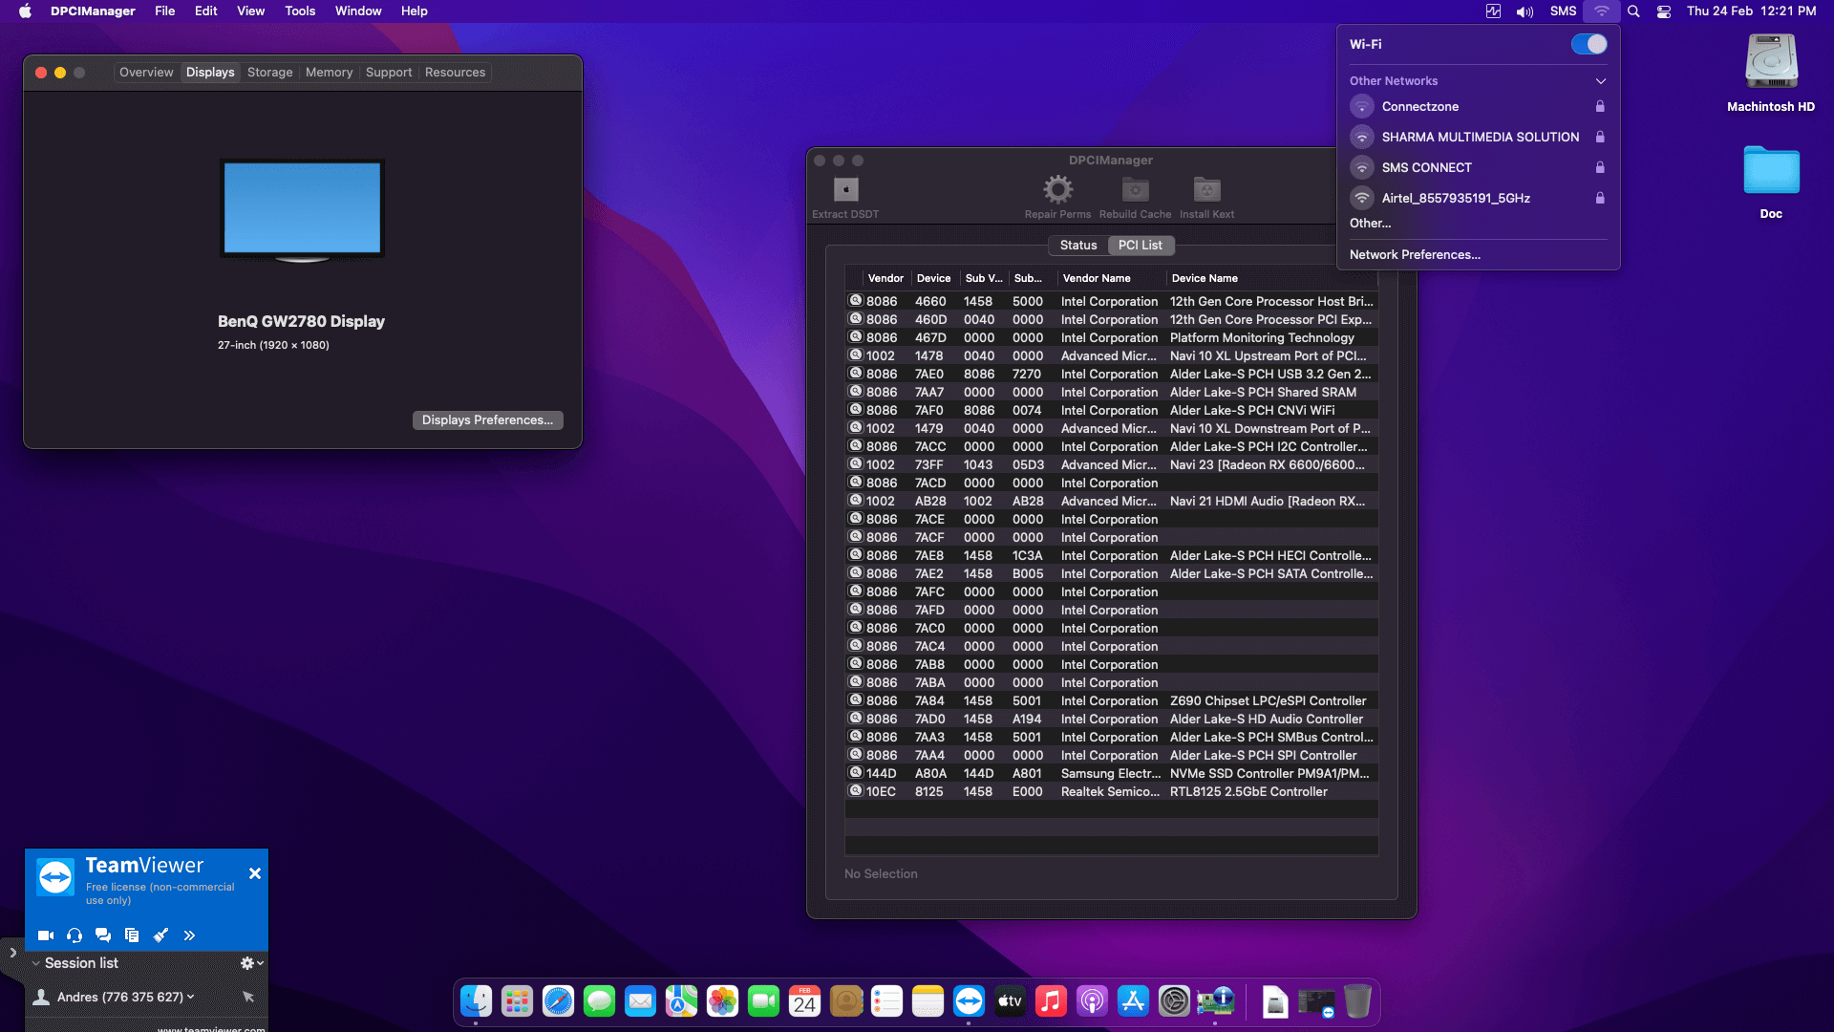Open App Store from the Dock

[1133, 1001]
